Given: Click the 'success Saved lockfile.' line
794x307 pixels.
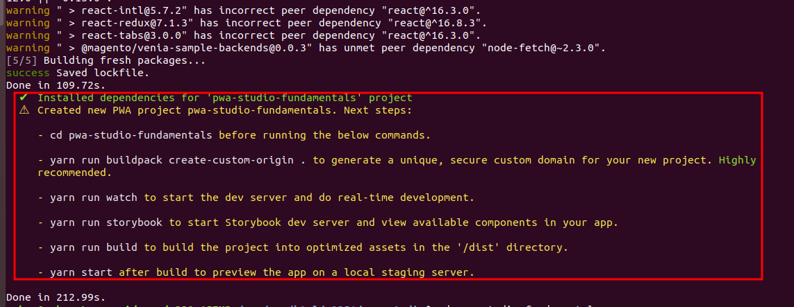Looking at the screenshot, I should (78, 73).
